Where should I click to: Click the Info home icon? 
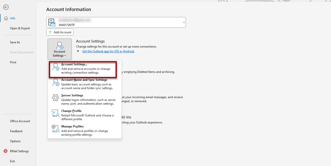pos(6,18)
